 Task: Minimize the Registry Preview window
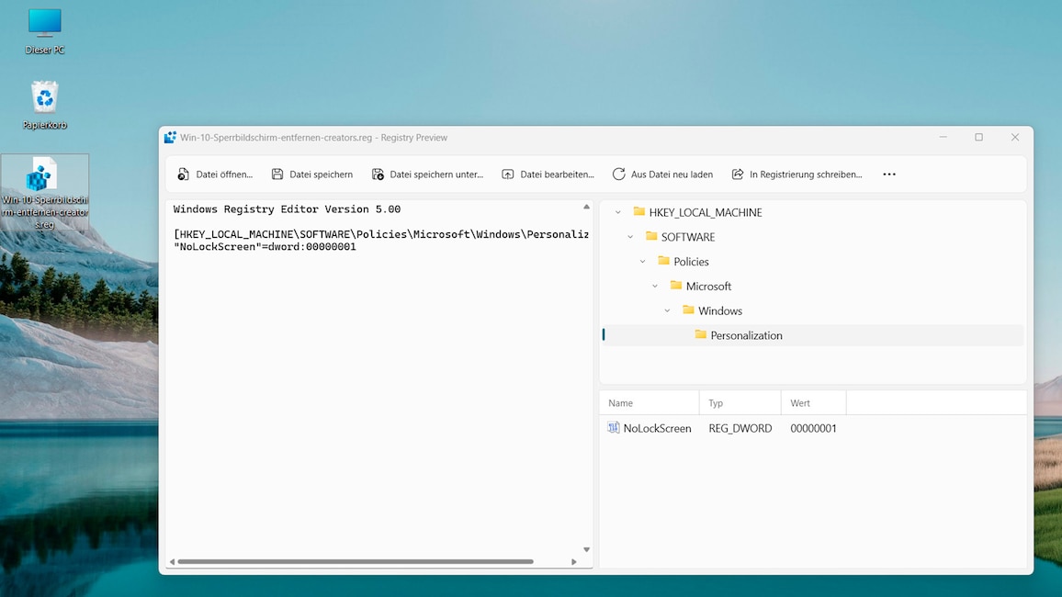tap(943, 138)
